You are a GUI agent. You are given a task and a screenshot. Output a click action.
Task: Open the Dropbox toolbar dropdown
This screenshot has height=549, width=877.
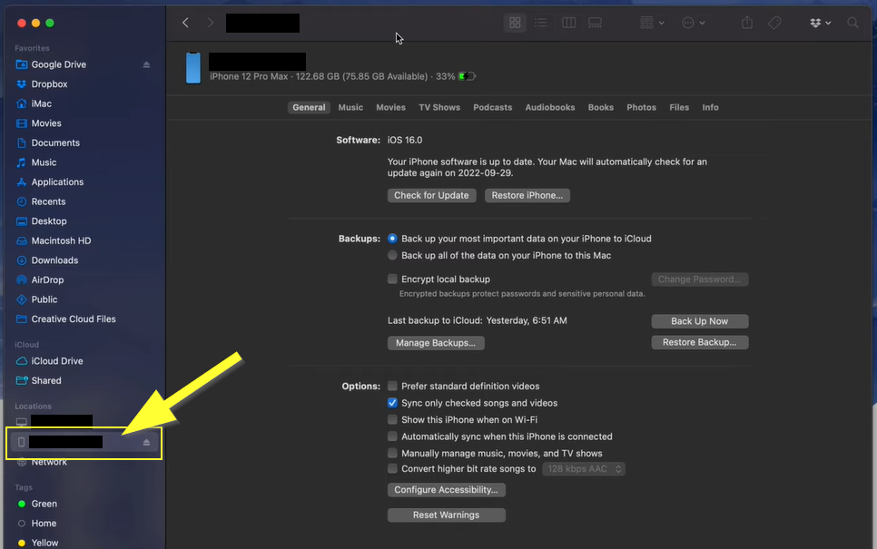(820, 23)
